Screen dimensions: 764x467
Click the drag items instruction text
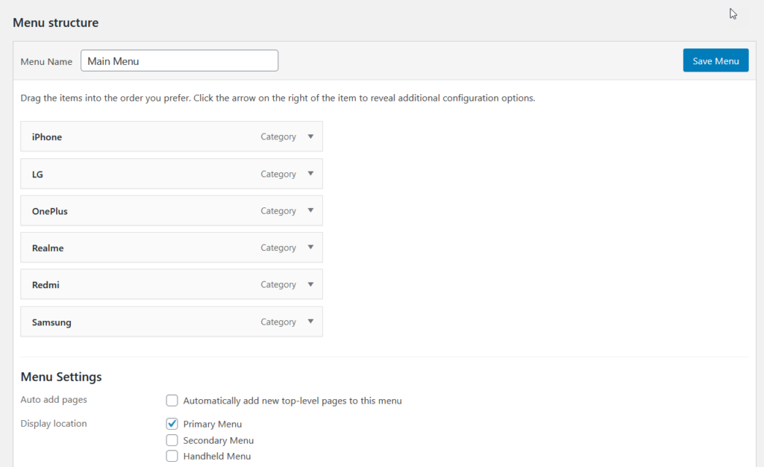(278, 98)
